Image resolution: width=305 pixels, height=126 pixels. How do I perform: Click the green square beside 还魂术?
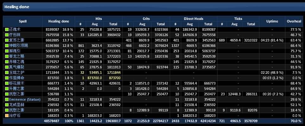[x=7, y=29]
